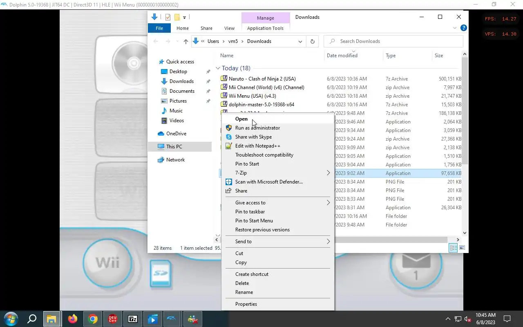Open address bar history dropdown
The width and height of the screenshot is (523, 327).
[300, 41]
